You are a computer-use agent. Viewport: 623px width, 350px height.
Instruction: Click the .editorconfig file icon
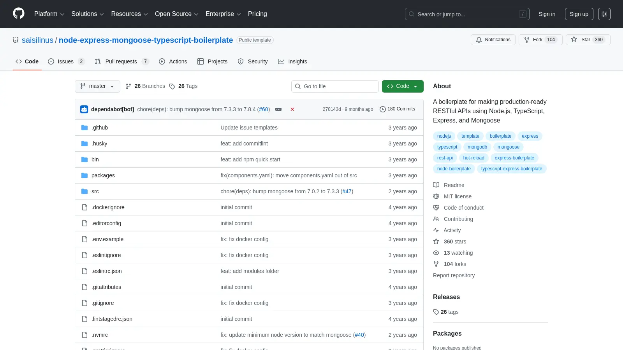coord(84,223)
